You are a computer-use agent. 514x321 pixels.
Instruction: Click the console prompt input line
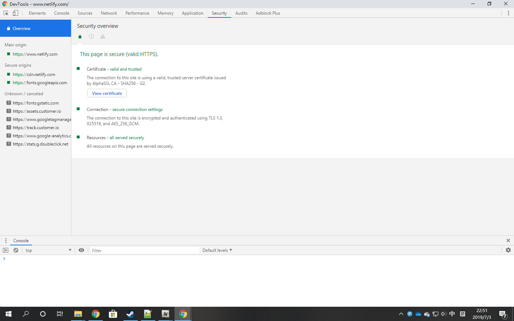(x=257, y=259)
